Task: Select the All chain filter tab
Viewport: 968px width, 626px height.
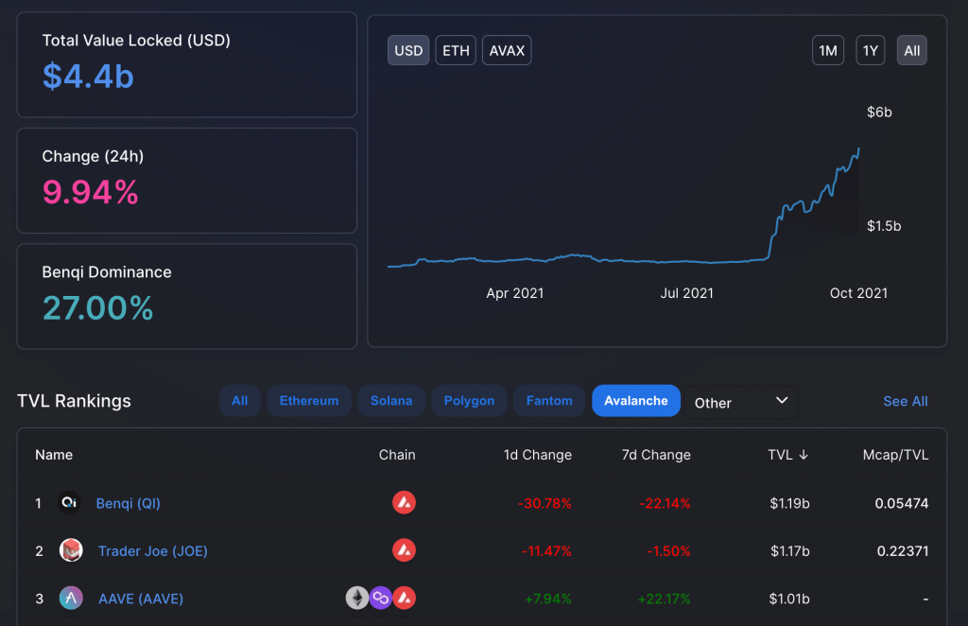Action: point(239,401)
